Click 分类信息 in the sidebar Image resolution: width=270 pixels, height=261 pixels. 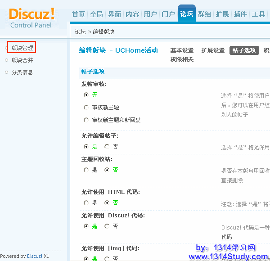tap(22, 72)
